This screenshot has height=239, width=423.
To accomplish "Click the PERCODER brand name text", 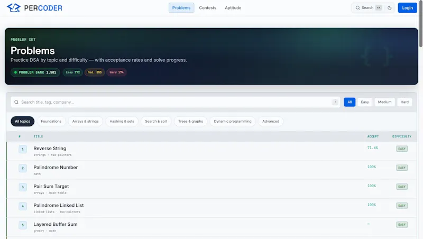I will pos(43,8).
